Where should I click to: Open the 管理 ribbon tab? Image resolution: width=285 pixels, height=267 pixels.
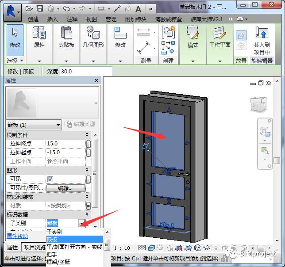[111, 19]
